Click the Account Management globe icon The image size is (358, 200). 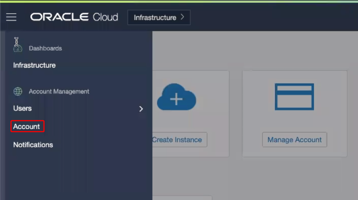click(x=18, y=91)
